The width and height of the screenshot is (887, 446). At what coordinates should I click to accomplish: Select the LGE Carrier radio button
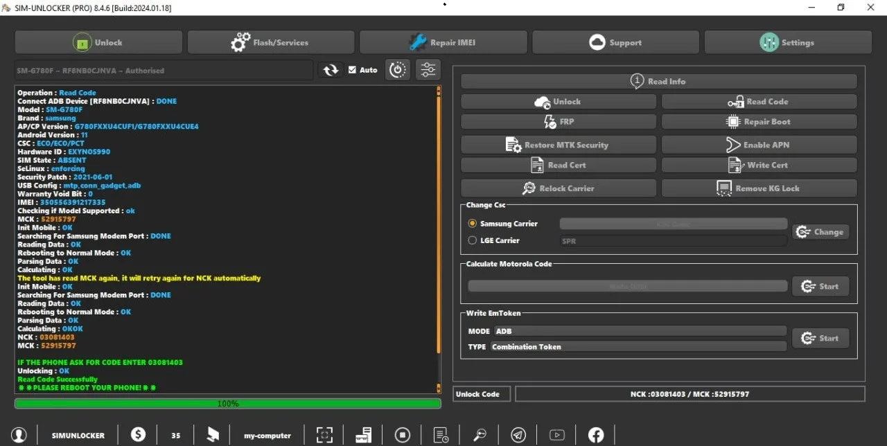(473, 240)
